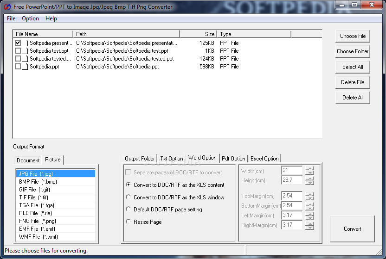The width and height of the screenshot is (386, 259).
Task: Select PNG File (*.png) output format
Action: pyautogui.click(x=56, y=221)
